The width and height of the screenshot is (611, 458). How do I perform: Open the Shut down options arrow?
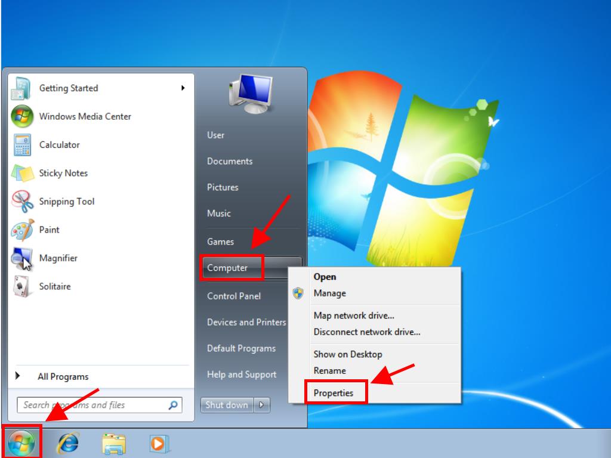[262, 405]
